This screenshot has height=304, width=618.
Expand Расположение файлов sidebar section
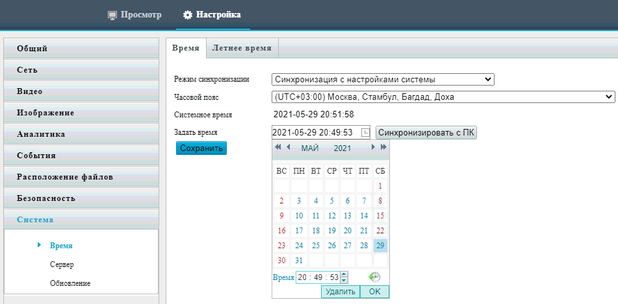(81, 176)
